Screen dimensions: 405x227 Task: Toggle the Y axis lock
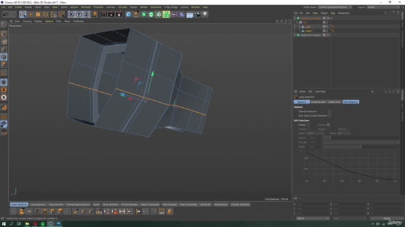78,15
